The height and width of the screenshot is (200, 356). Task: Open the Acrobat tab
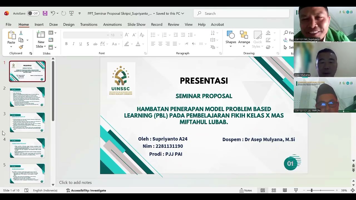(x=217, y=24)
